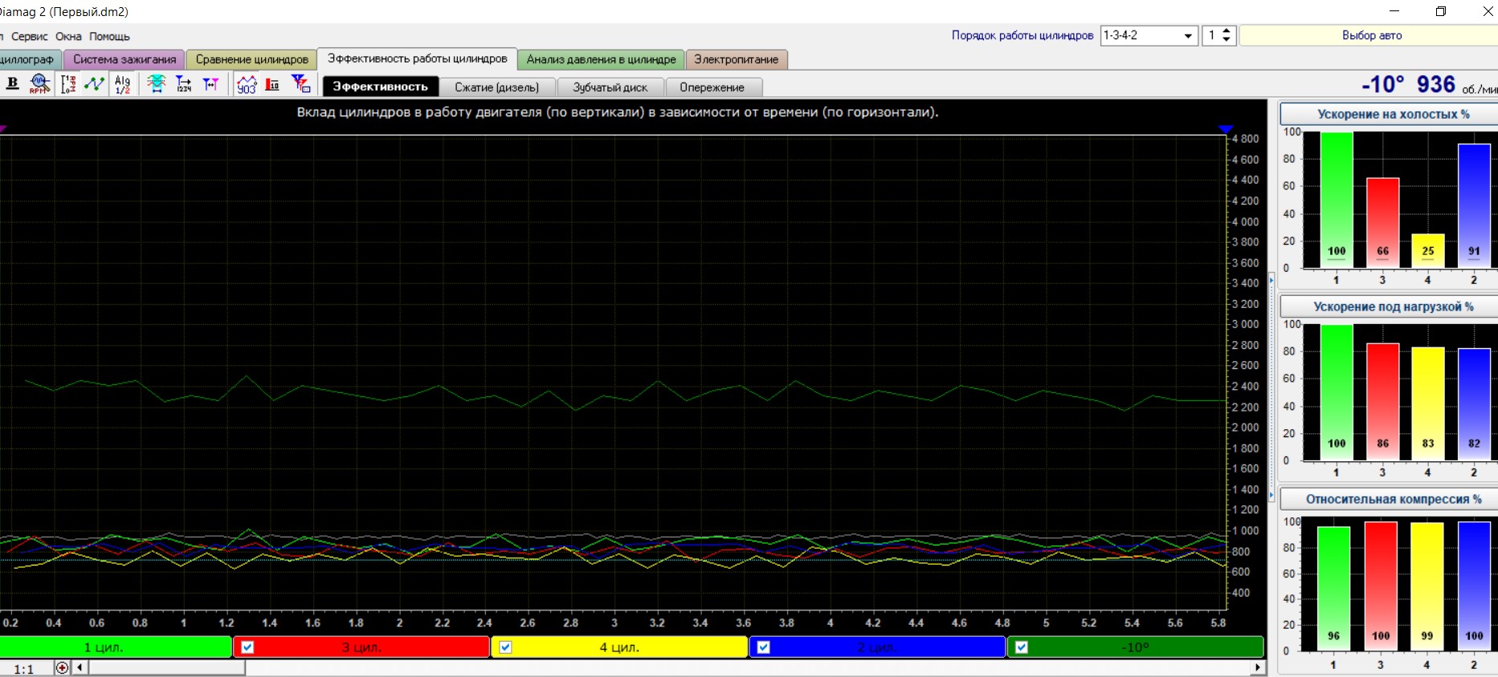Switch to the oscilloscope tab at the left edge

[x=30, y=59]
